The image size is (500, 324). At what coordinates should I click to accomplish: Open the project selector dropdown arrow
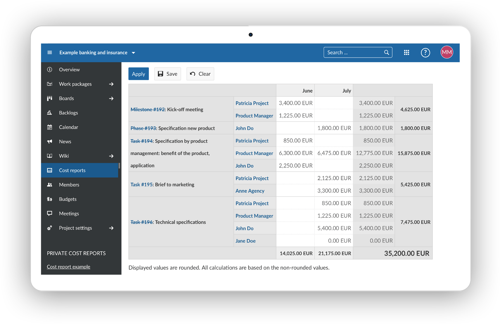coord(133,53)
